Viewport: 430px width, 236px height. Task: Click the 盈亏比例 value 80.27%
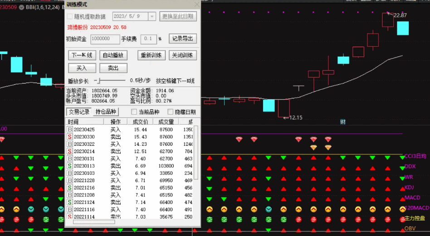pyautogui.click(x=164, y=101)
